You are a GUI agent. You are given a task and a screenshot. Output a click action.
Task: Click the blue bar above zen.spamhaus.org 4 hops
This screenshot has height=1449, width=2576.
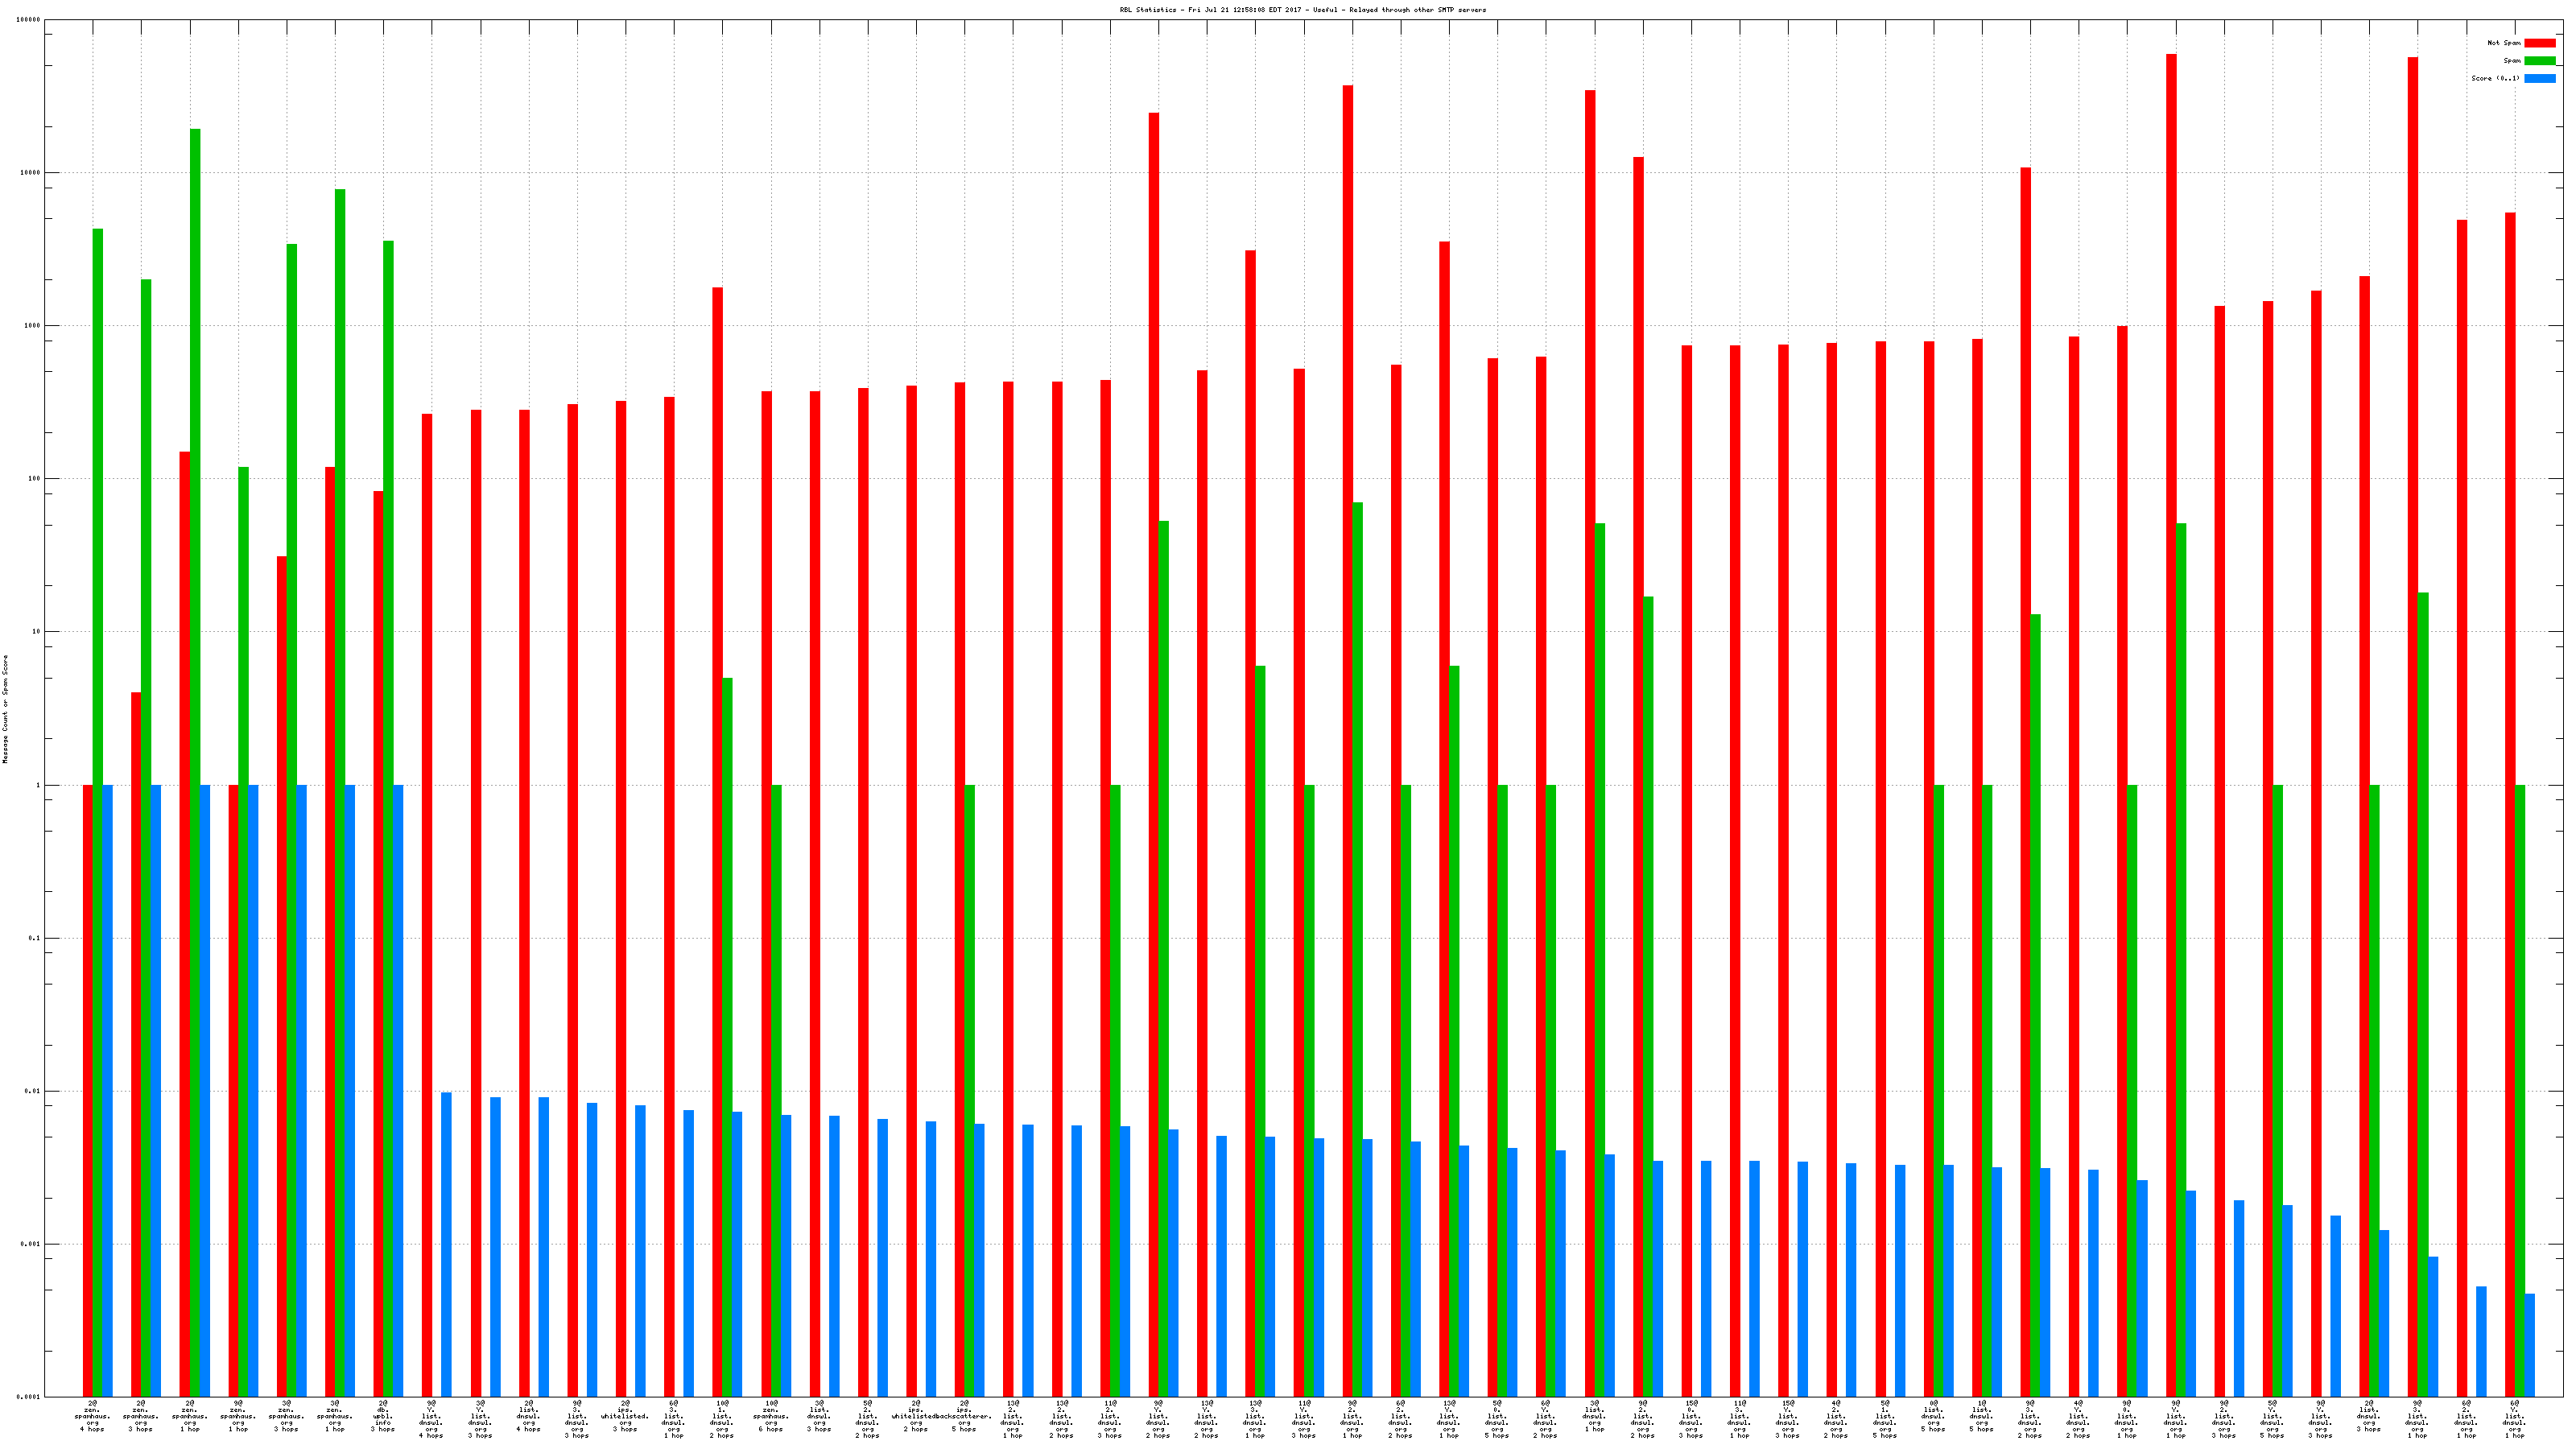pos(108,1090)
